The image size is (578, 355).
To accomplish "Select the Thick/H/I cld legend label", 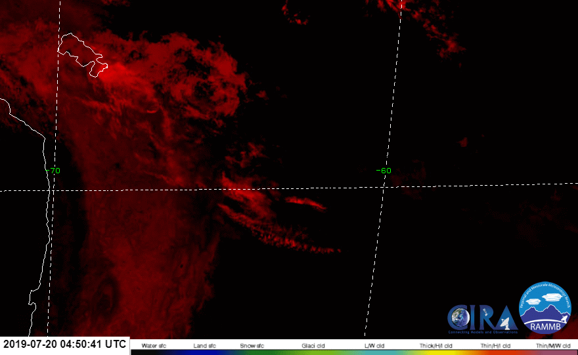I will 436,345.
